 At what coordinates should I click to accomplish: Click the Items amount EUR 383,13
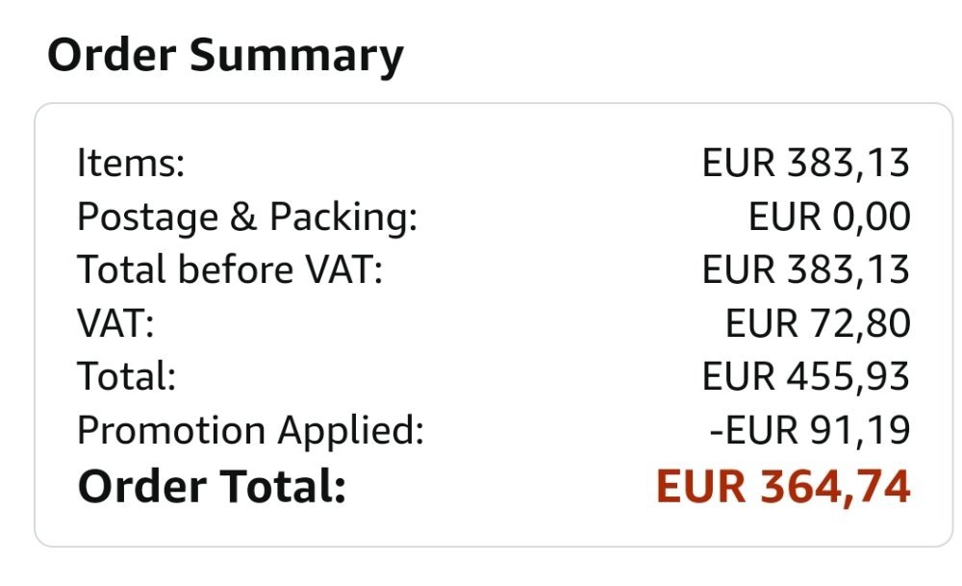tap(805, 164)
